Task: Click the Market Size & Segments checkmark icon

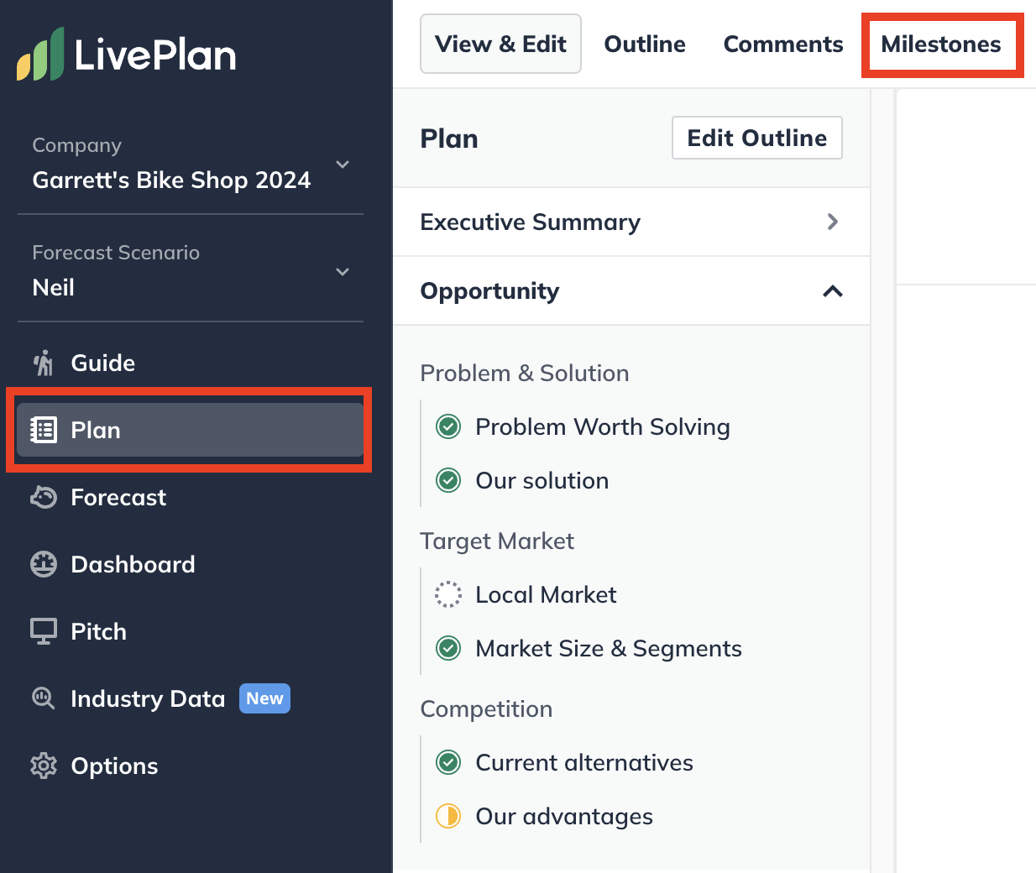Action: pos(448,648)
